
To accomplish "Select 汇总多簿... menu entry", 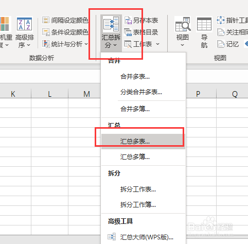I will pyautogui.click(x=143, y=157).
